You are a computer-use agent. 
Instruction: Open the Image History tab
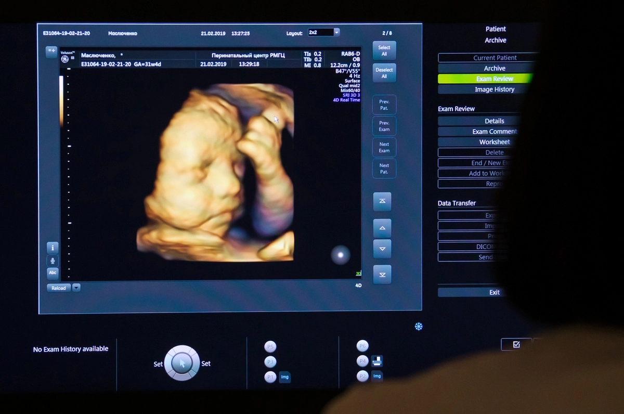pyautogui.click(x=494, y=89)
